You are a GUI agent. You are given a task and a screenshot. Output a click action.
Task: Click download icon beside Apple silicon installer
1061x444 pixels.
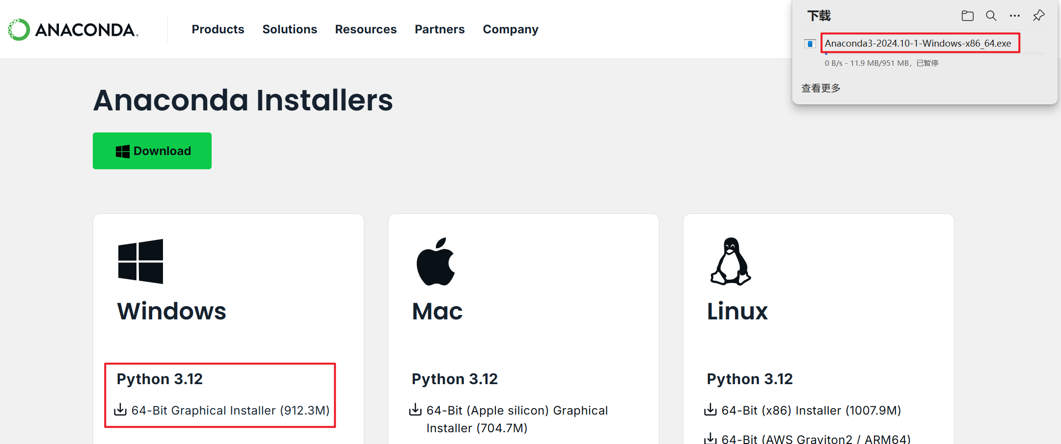pyautogui.click(x=415, y=410)
